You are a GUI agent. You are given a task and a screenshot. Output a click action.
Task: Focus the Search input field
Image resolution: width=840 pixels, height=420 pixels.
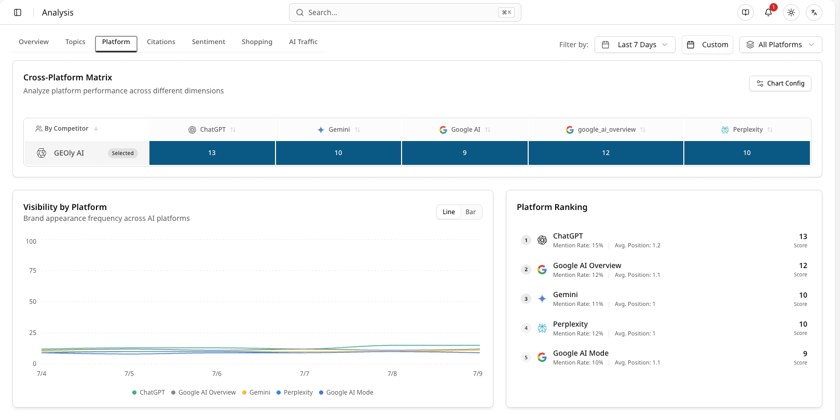(405, 12)
